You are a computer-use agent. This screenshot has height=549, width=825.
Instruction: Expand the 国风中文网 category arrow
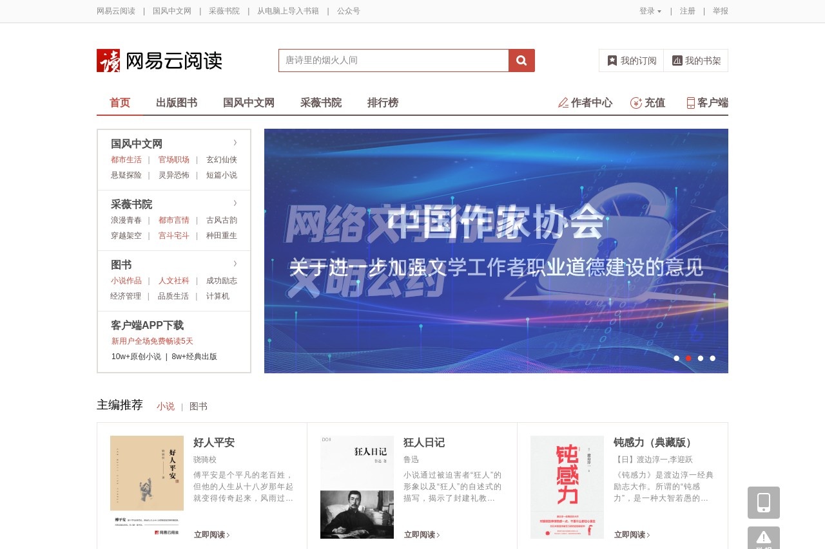(235, 143)
